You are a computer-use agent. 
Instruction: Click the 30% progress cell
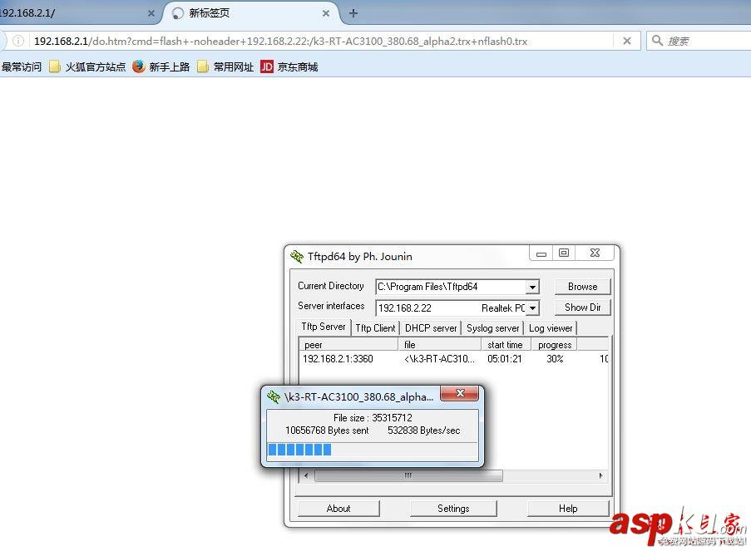coord(555,358)
